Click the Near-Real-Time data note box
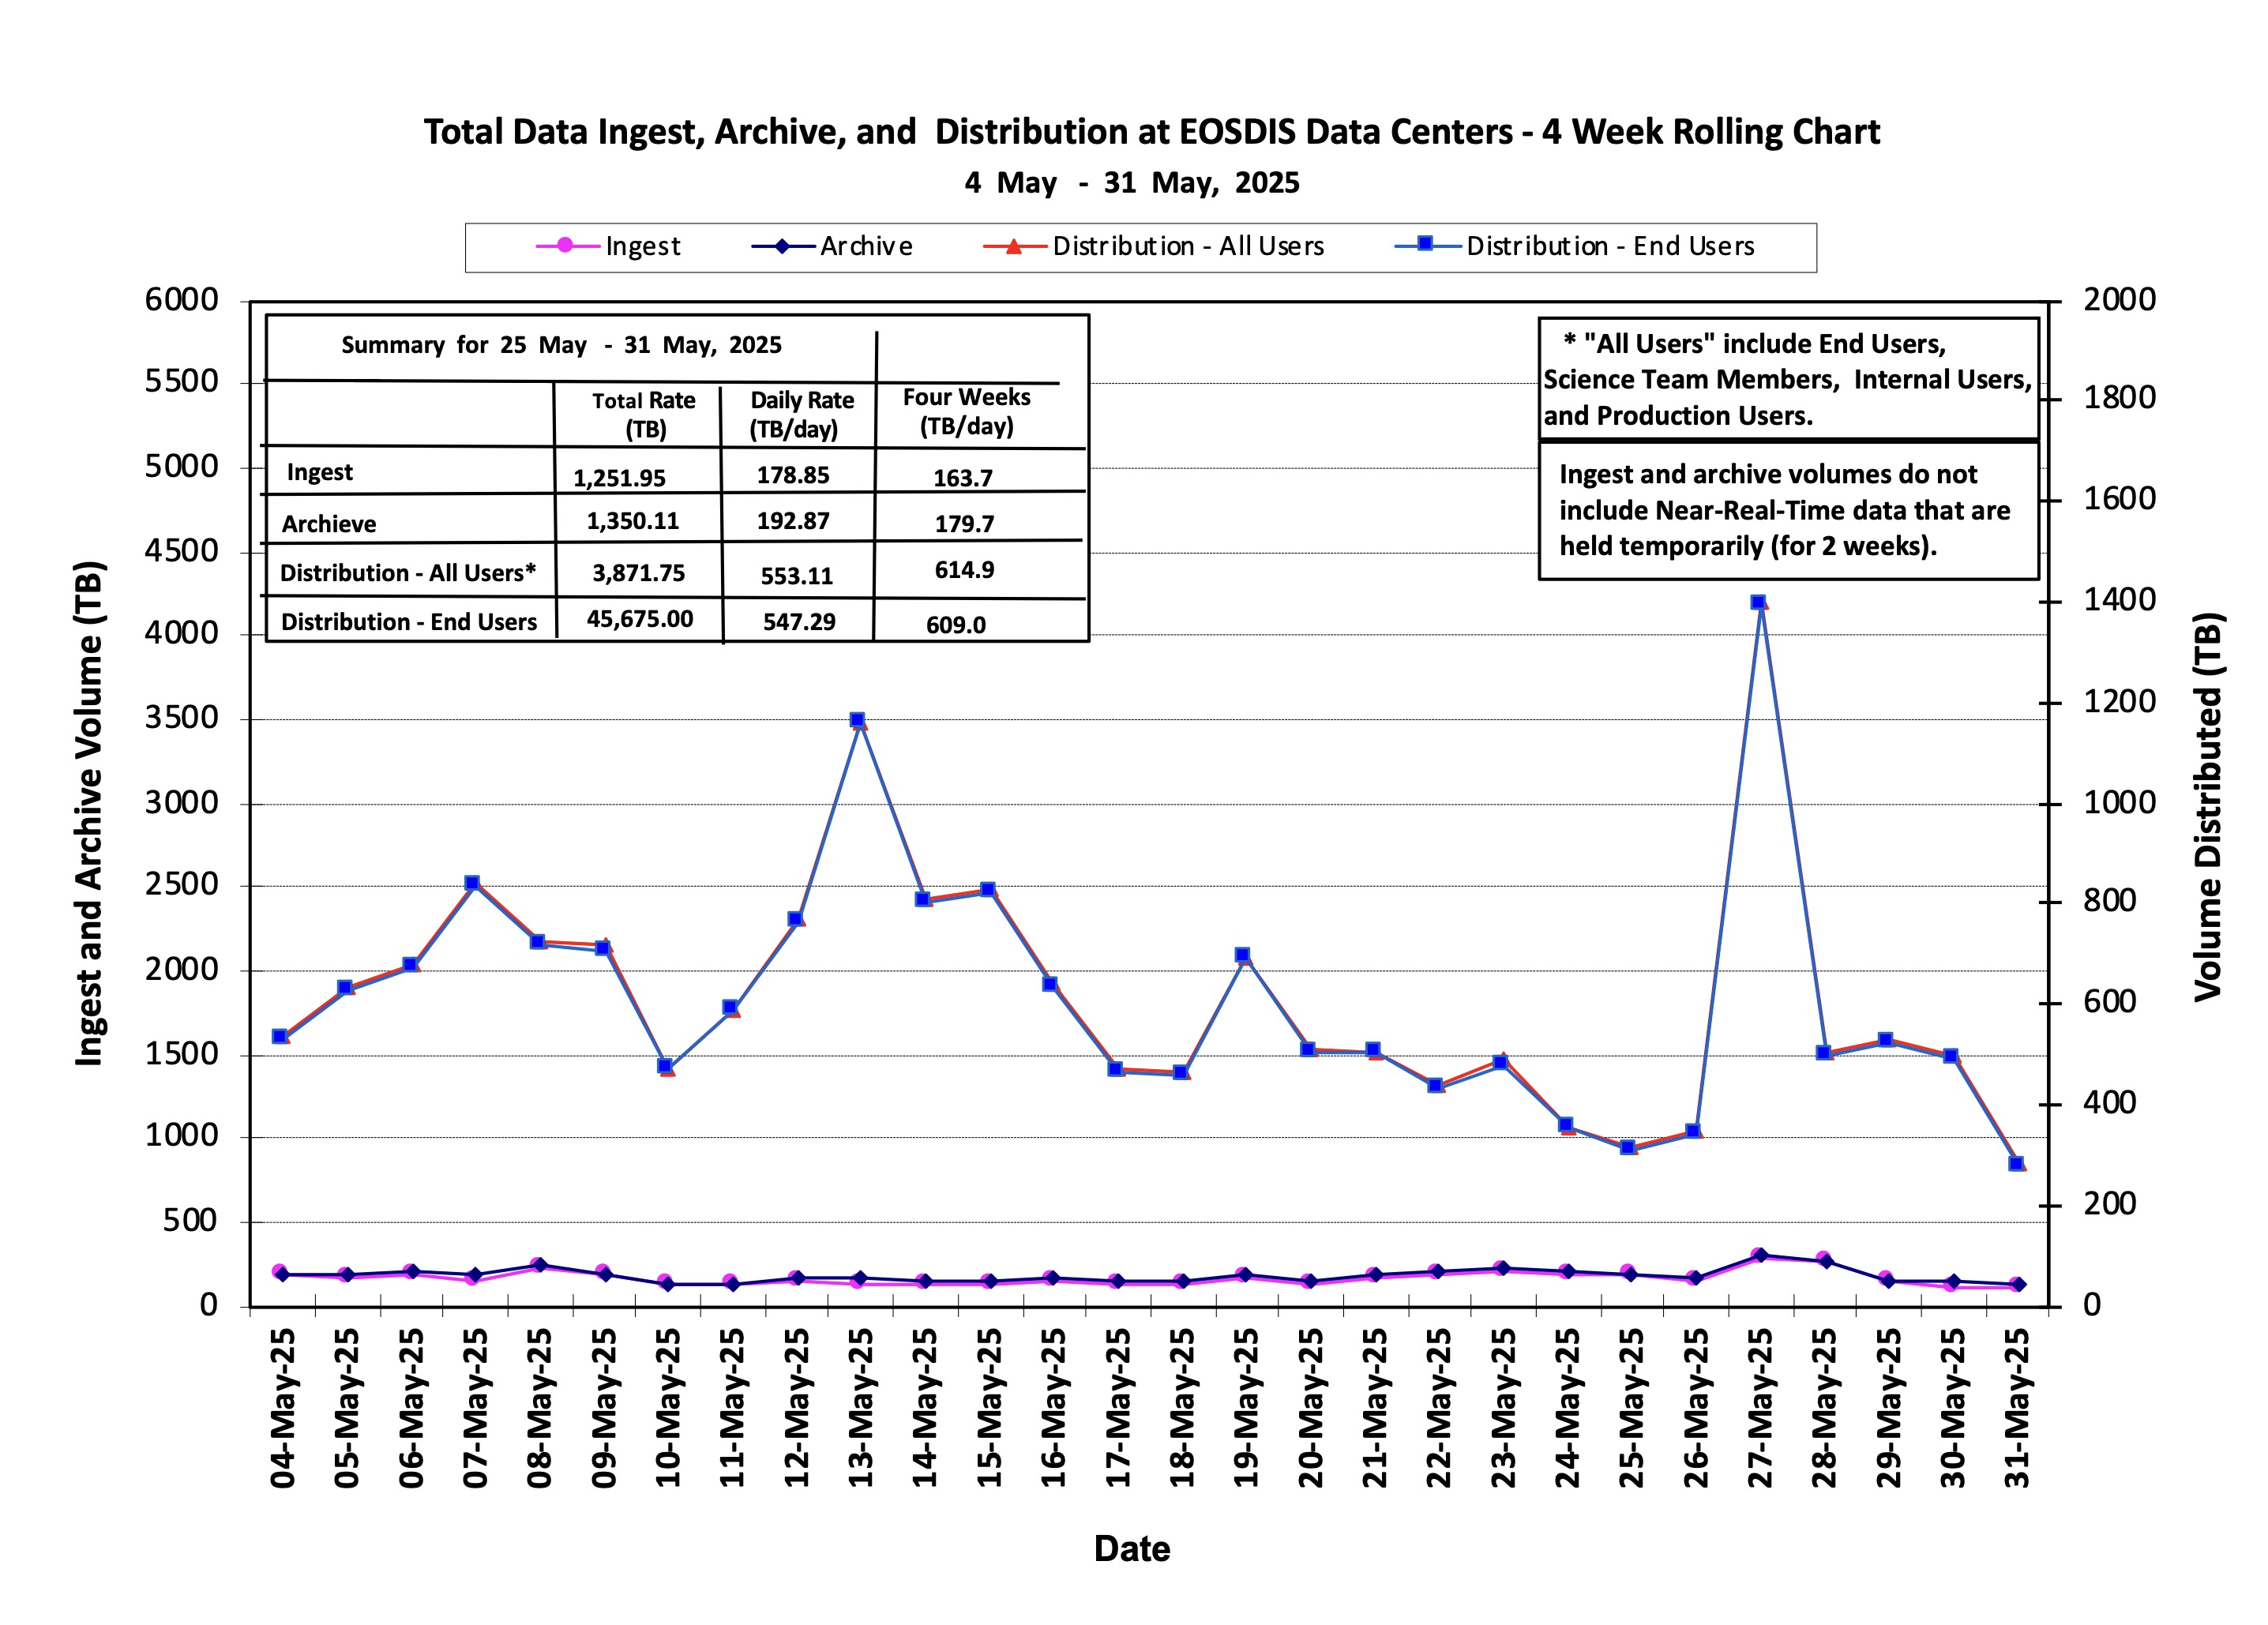The width and height of the screenshot is (2268, 1625). point(1788,510)
